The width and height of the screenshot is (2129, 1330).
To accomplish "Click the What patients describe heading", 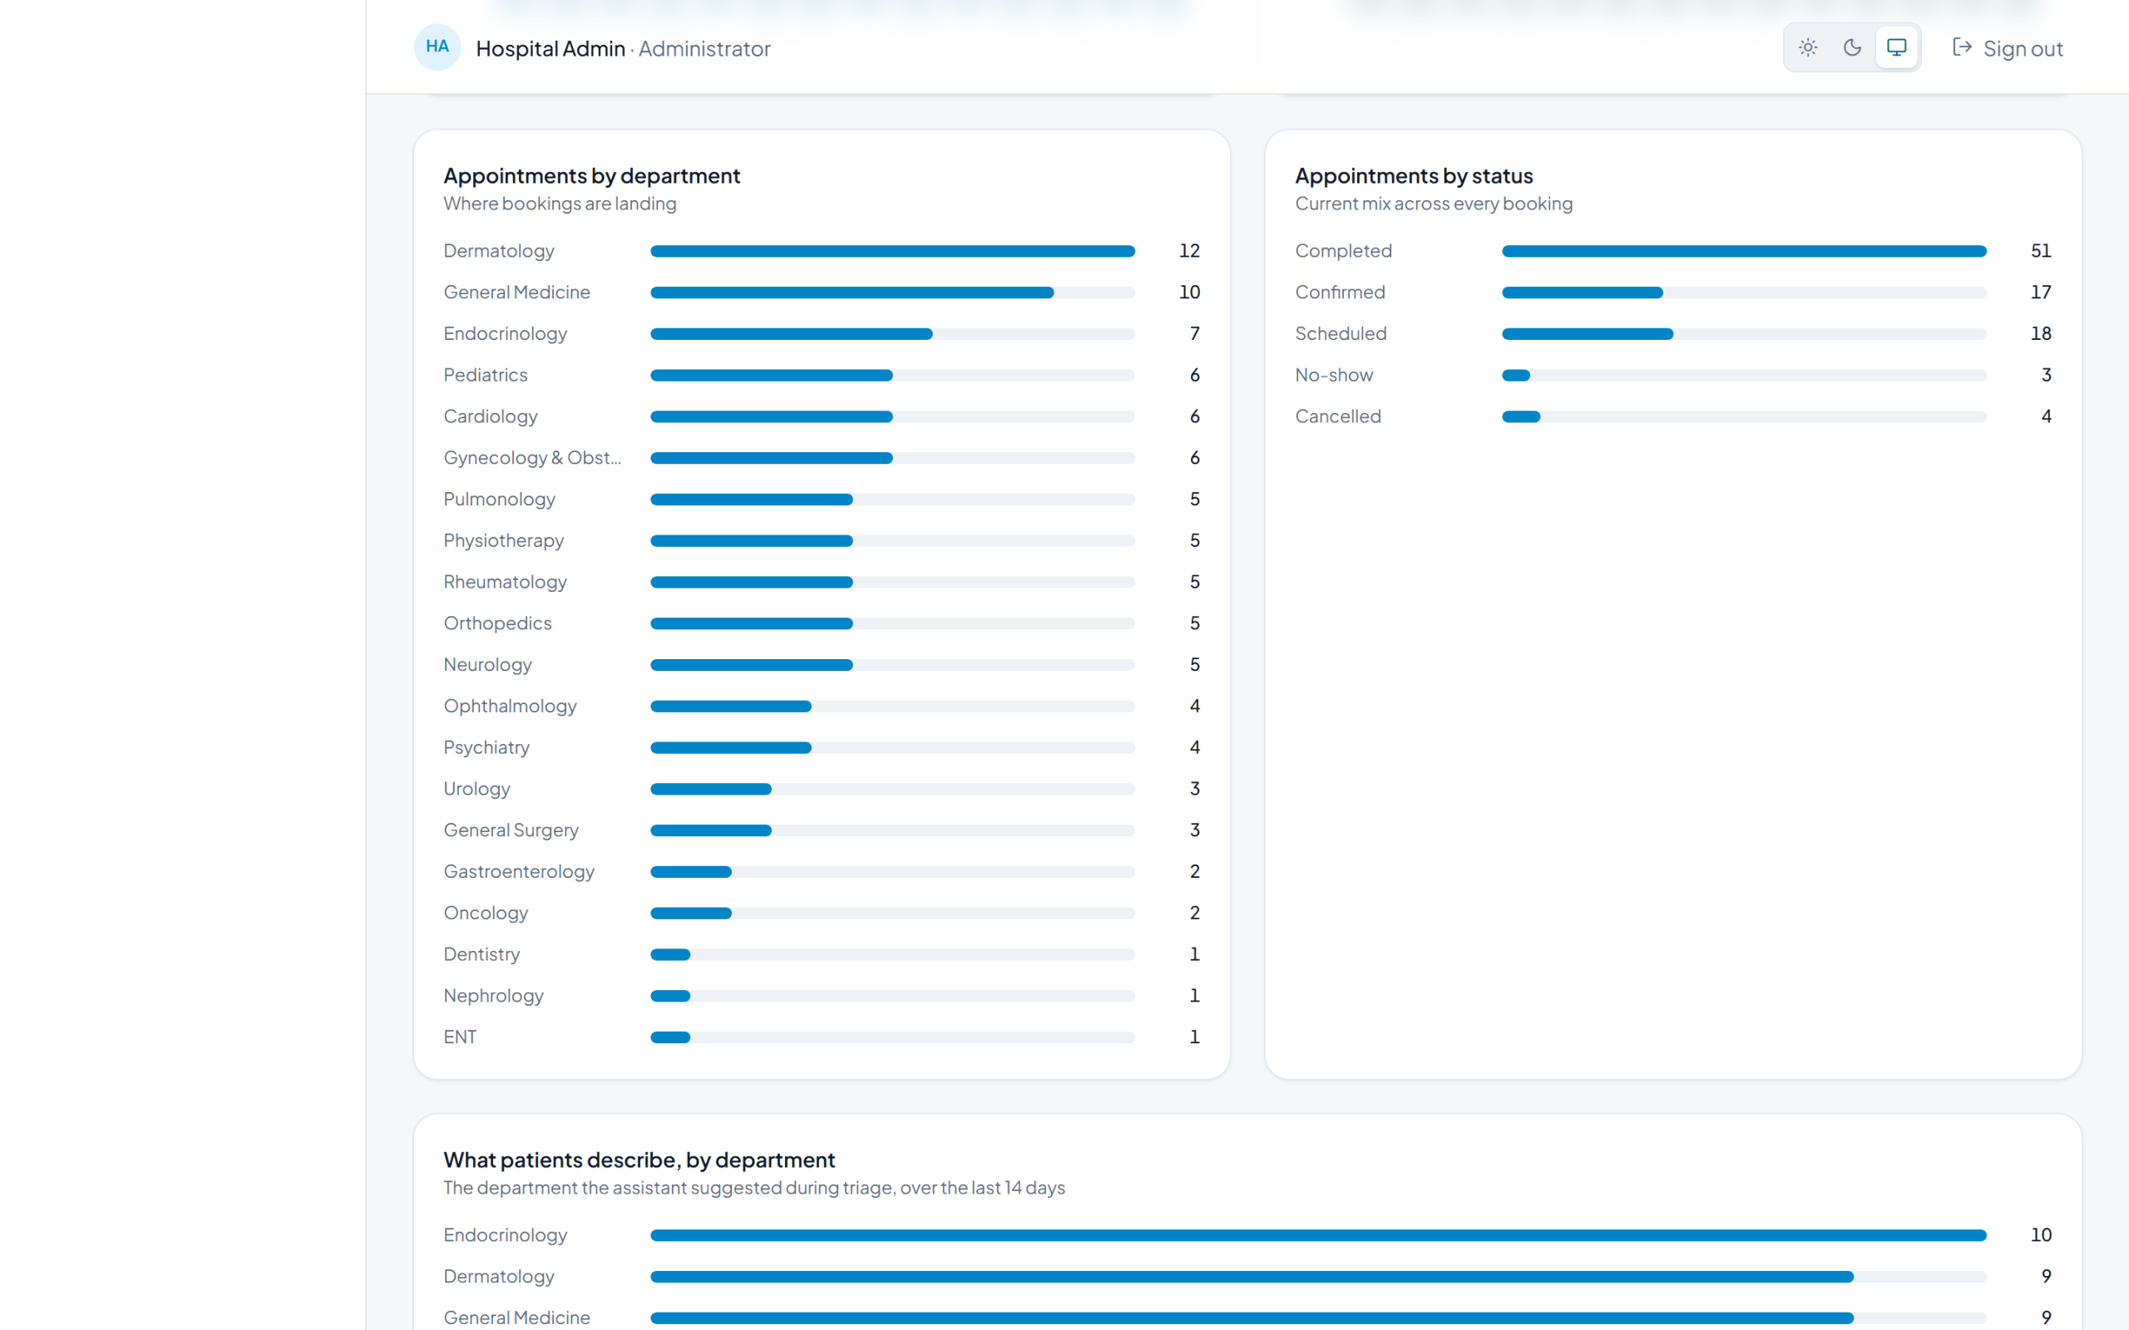I will coord(640,1160).
